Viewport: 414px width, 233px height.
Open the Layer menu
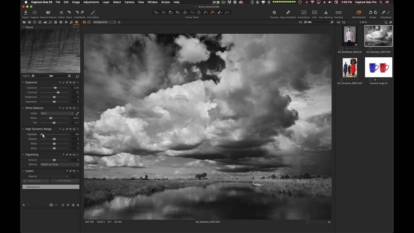106,2
